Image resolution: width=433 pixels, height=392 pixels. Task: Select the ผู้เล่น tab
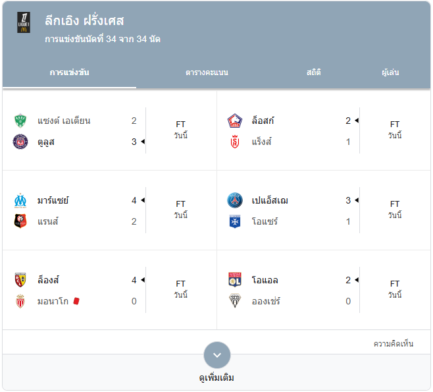pos(390,72)
